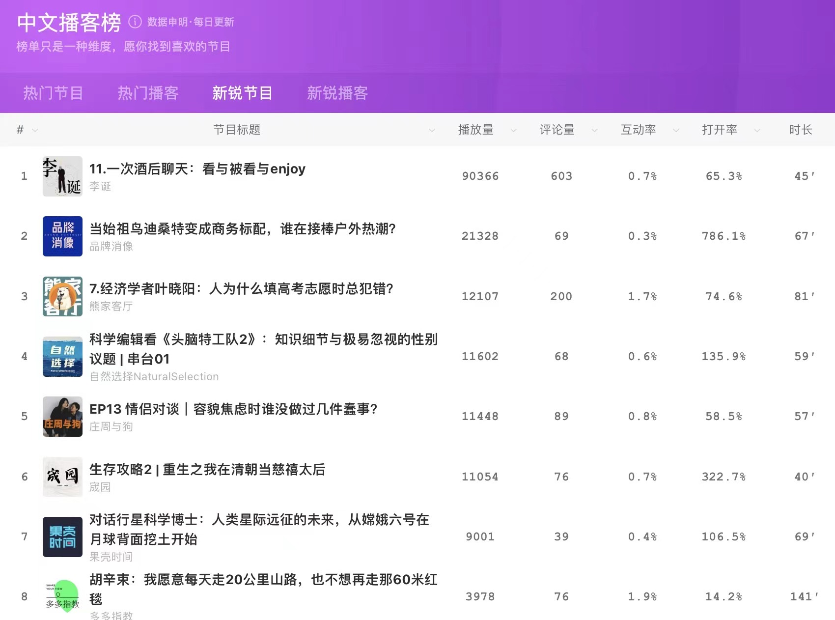
Task: Open the 数据申明·每日更新 link
Action: pyautogui.click(x=191, y=22)
